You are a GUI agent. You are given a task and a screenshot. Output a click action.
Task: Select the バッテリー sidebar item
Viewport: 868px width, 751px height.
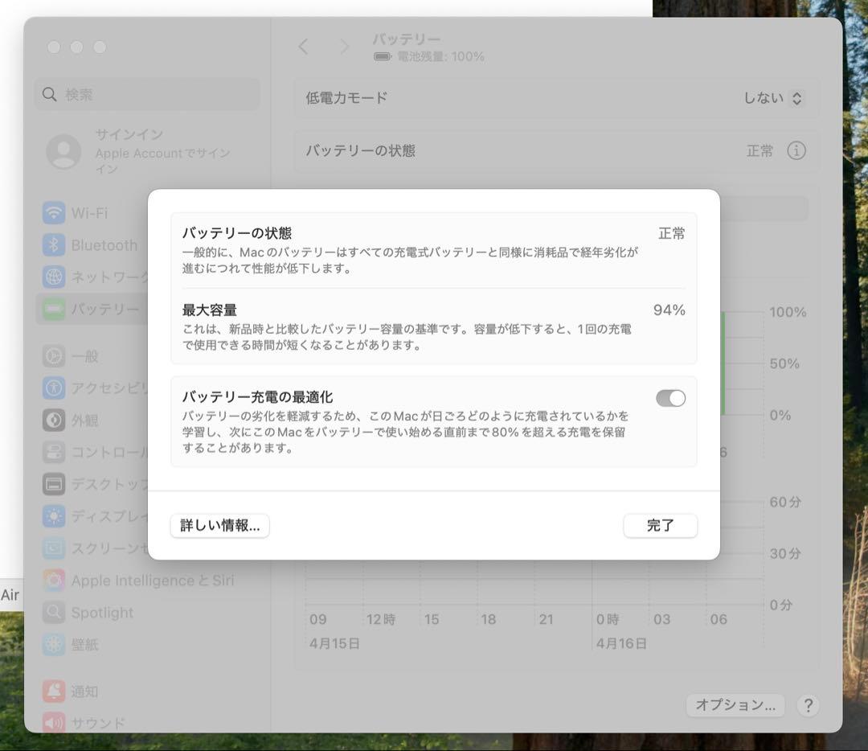(96, 308)
